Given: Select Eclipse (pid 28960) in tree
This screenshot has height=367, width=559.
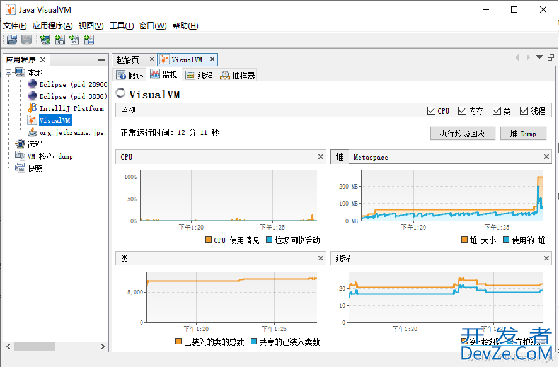Looking at the screenshot, I should coord(73,84).
